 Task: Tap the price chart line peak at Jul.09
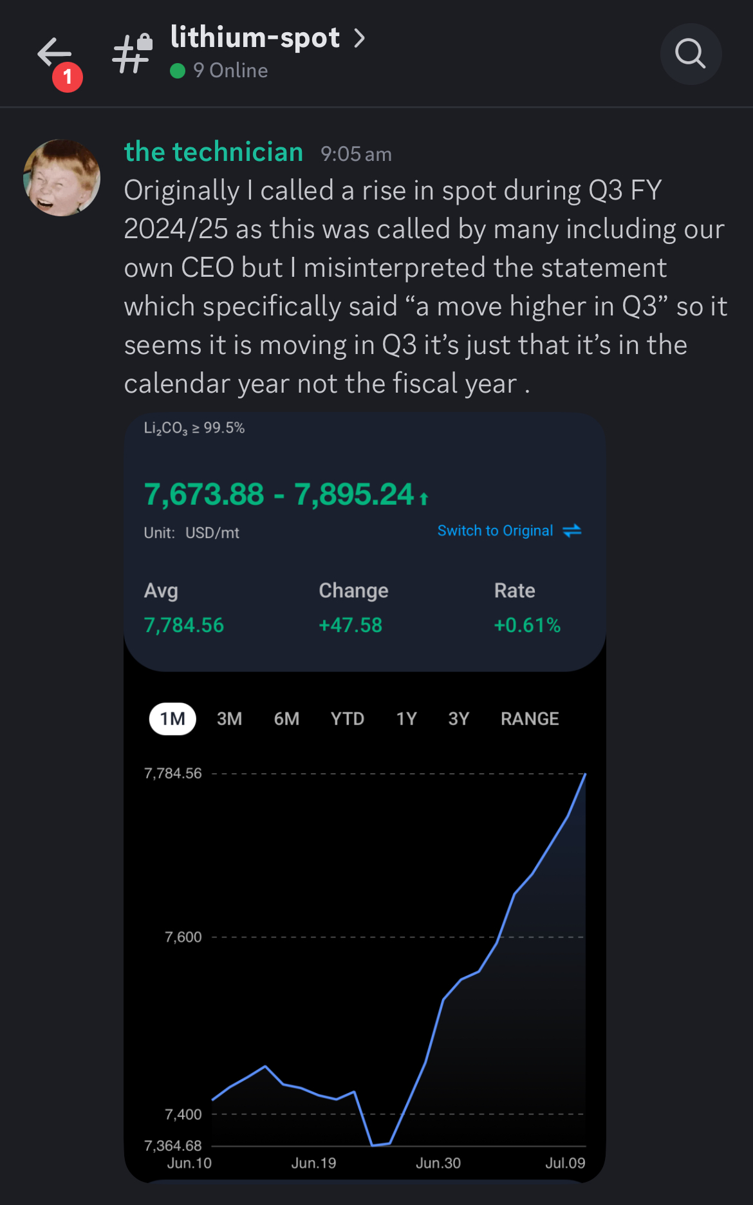(585, 774)
